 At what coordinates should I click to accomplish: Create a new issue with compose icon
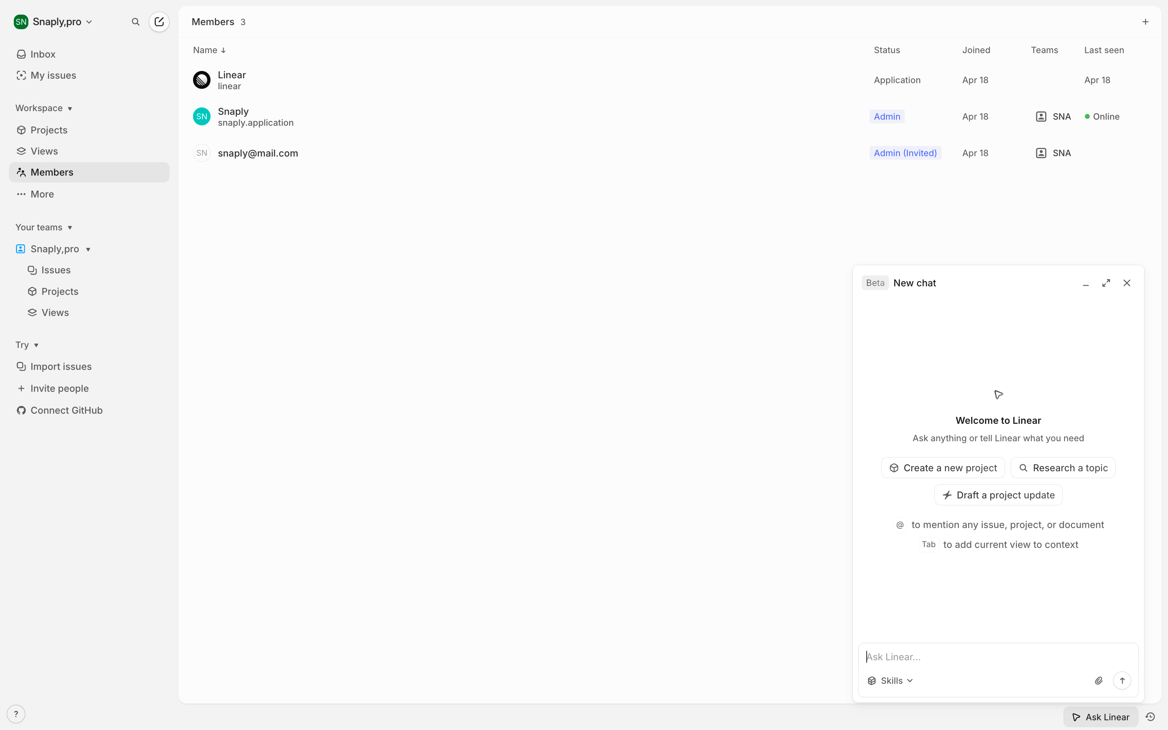(x=159, y=22)
